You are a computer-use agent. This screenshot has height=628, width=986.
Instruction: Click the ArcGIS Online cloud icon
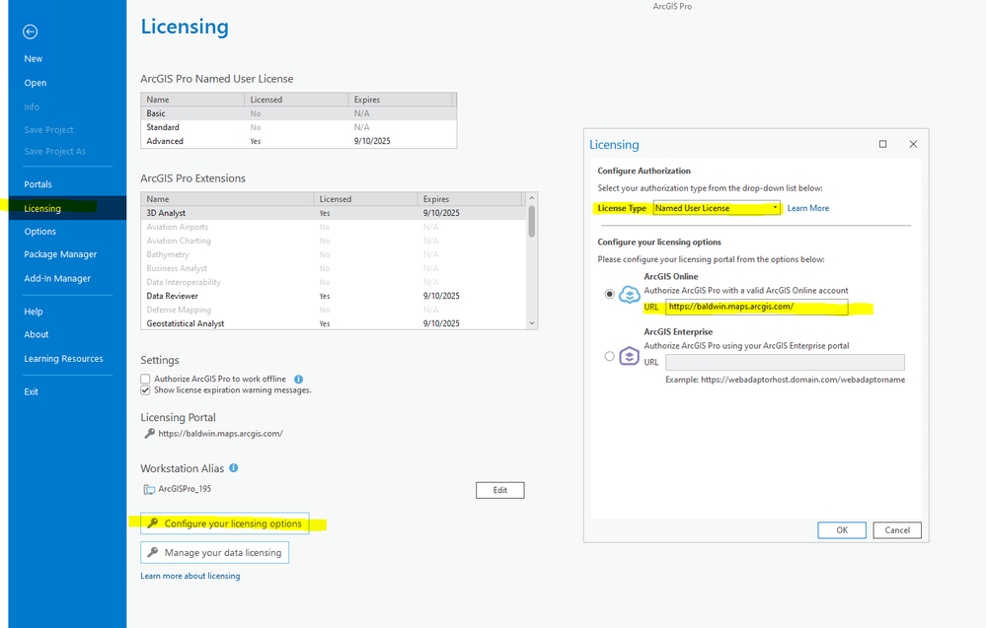point(630,294)
